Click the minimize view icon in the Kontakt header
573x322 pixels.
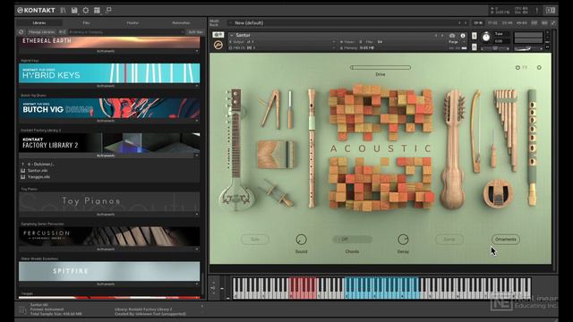pyautogui.click(x=108, y=10)
